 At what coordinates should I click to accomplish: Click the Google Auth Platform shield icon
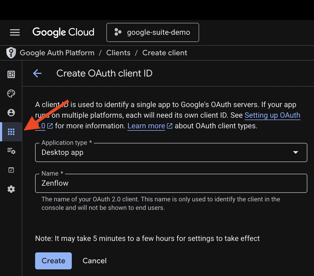[x=11, y=53]
